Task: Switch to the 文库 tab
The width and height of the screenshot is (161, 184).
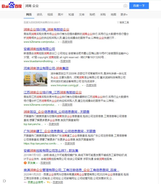Action: click(82, 15)
